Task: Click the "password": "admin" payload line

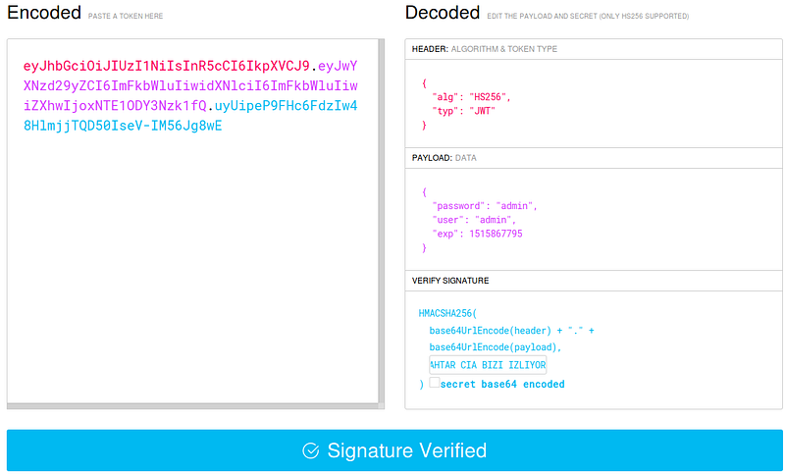Action: pos(485,206)
